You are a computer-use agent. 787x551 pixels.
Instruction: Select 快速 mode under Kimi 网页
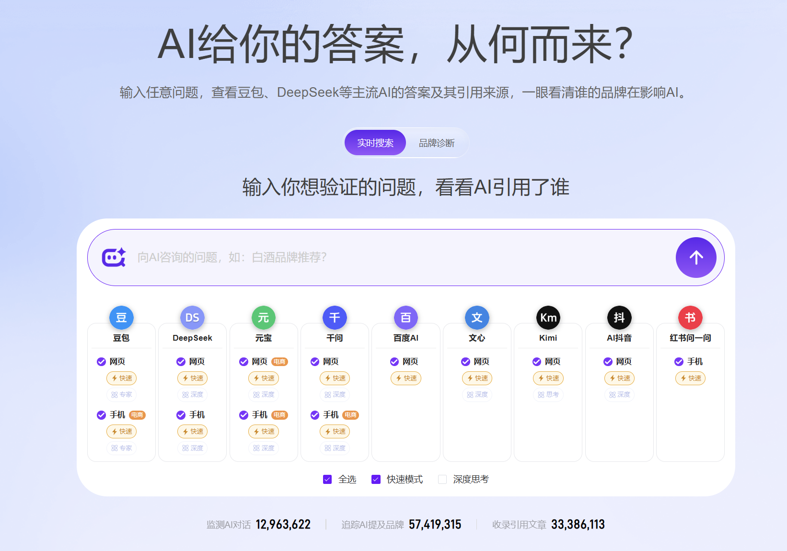[548, 378]
